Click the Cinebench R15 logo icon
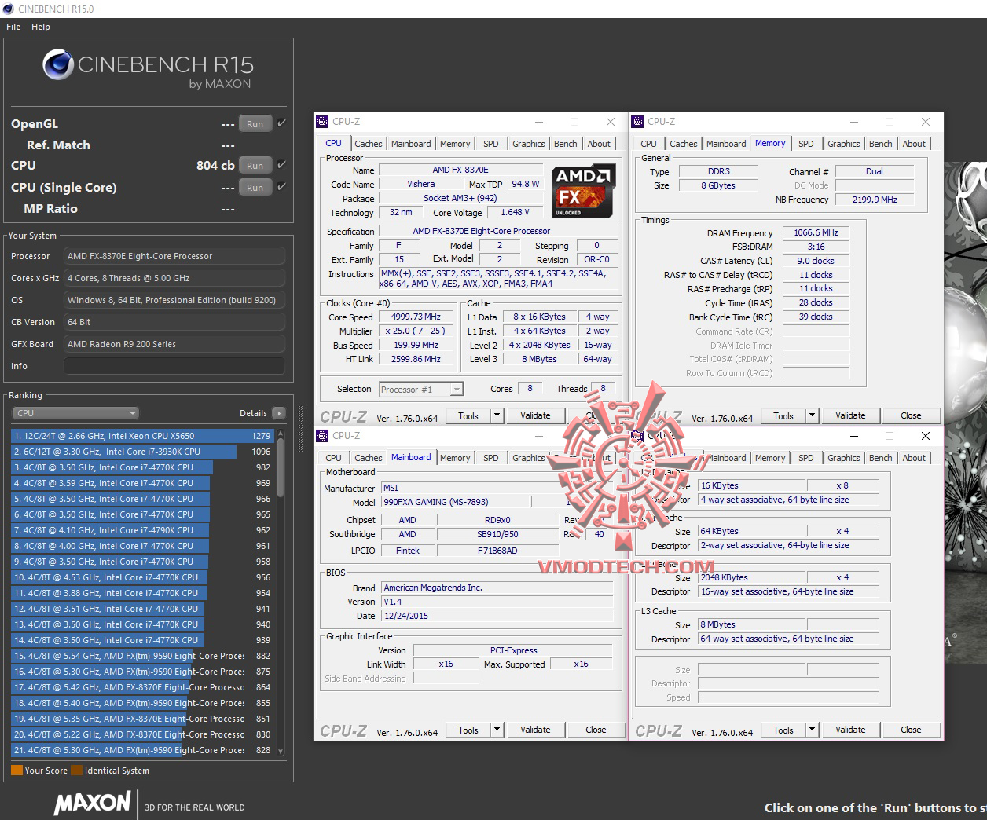Image resolution: width=987 pixels, height=820 pixels. tap(57, 65)
